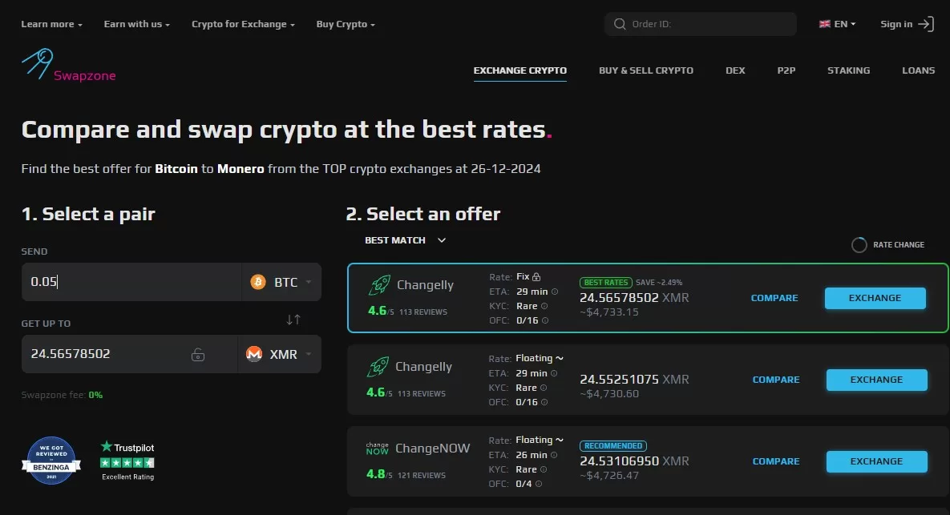Click 121 REVIEWS on ChangeNOW offer

[x=422, y=476]
